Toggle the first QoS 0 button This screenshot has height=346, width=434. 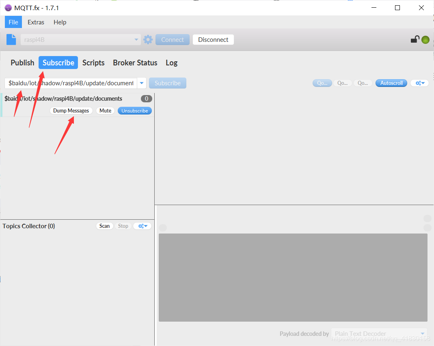pos(322,83)
